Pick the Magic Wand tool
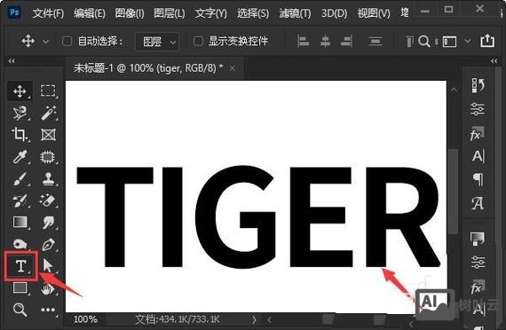Image resolution: width=506 pixels, height=330 pixels. click(48, 113)
